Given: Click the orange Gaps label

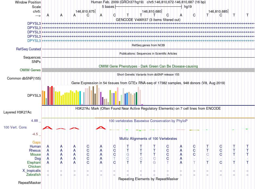Looking at the screenshot, I should [37, 142].
